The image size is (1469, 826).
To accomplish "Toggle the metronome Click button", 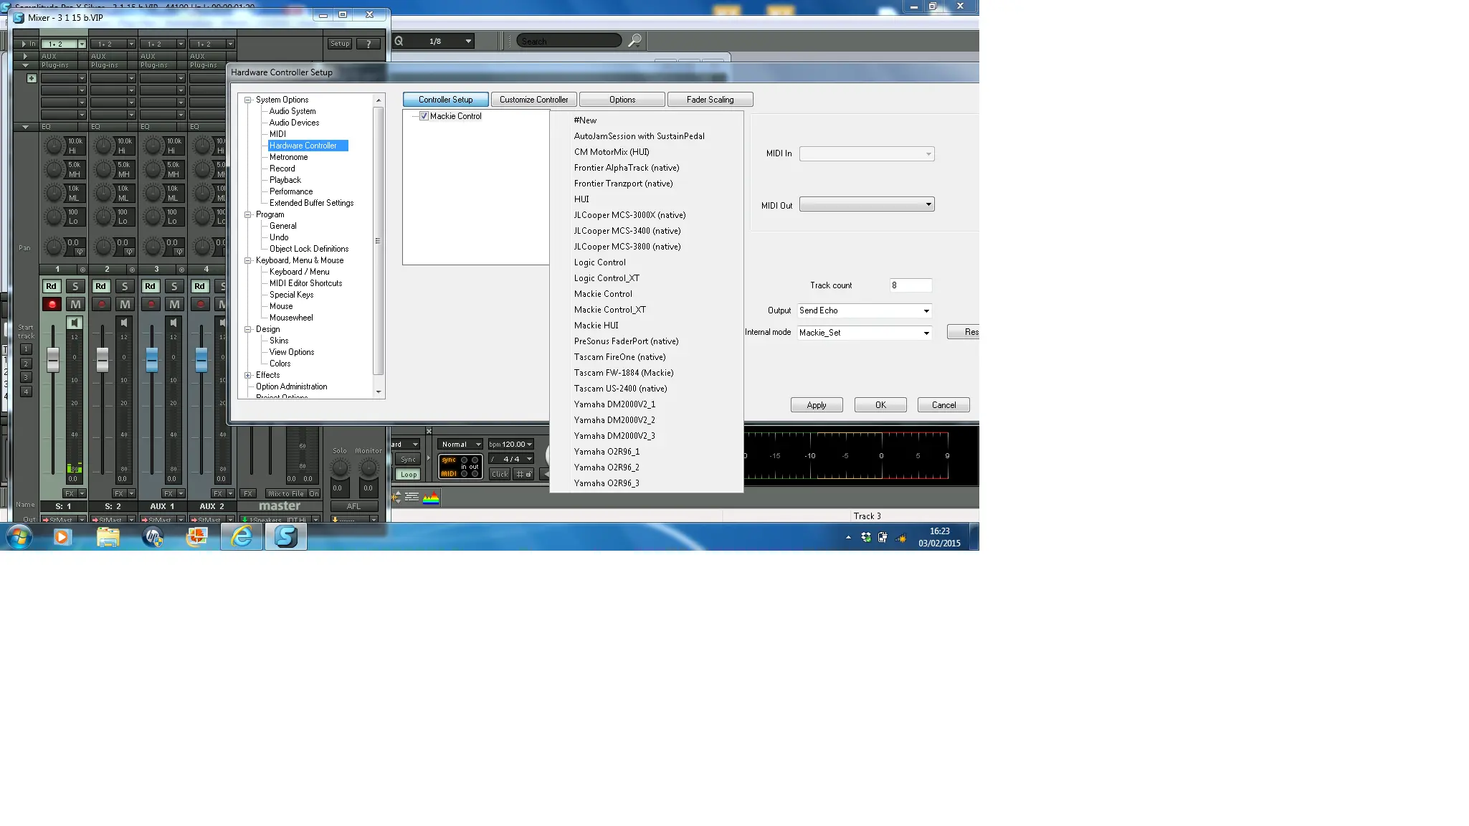I will (500, 474).
